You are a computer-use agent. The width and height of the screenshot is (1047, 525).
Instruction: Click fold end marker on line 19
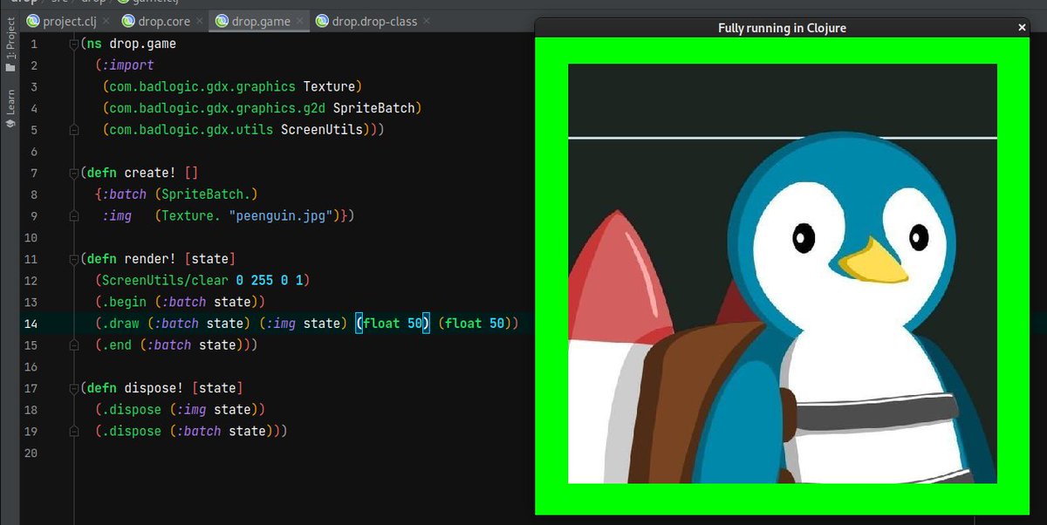75,431
